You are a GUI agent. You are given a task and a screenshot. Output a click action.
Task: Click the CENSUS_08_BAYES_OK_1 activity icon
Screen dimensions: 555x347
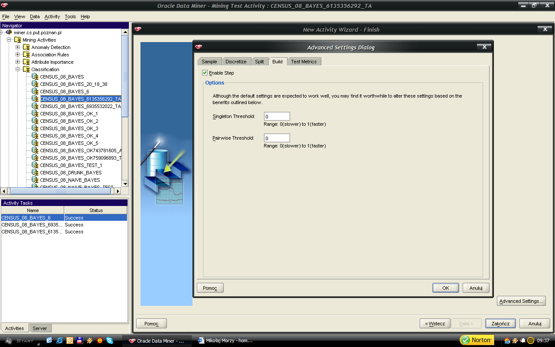click(35, 113)
